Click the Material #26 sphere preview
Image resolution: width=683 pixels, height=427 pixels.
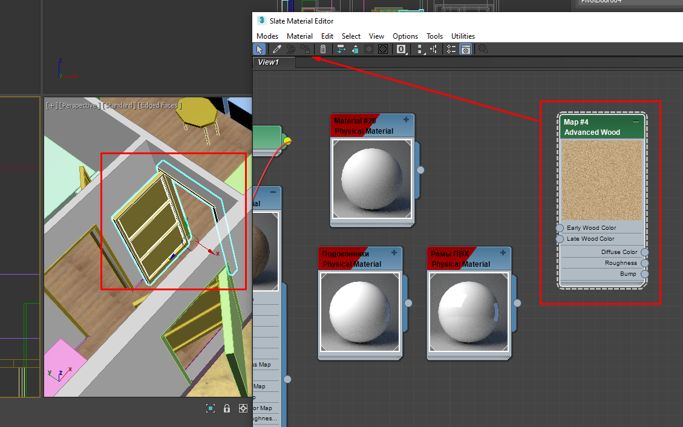[372, 179]
